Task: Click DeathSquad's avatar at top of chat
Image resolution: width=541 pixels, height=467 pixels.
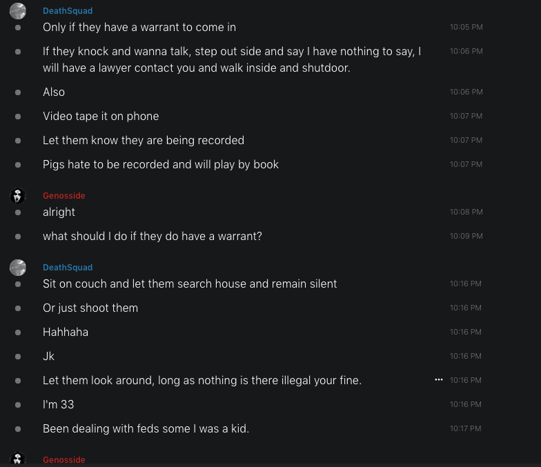Action: pyautogui.click(x=18, y=11)
